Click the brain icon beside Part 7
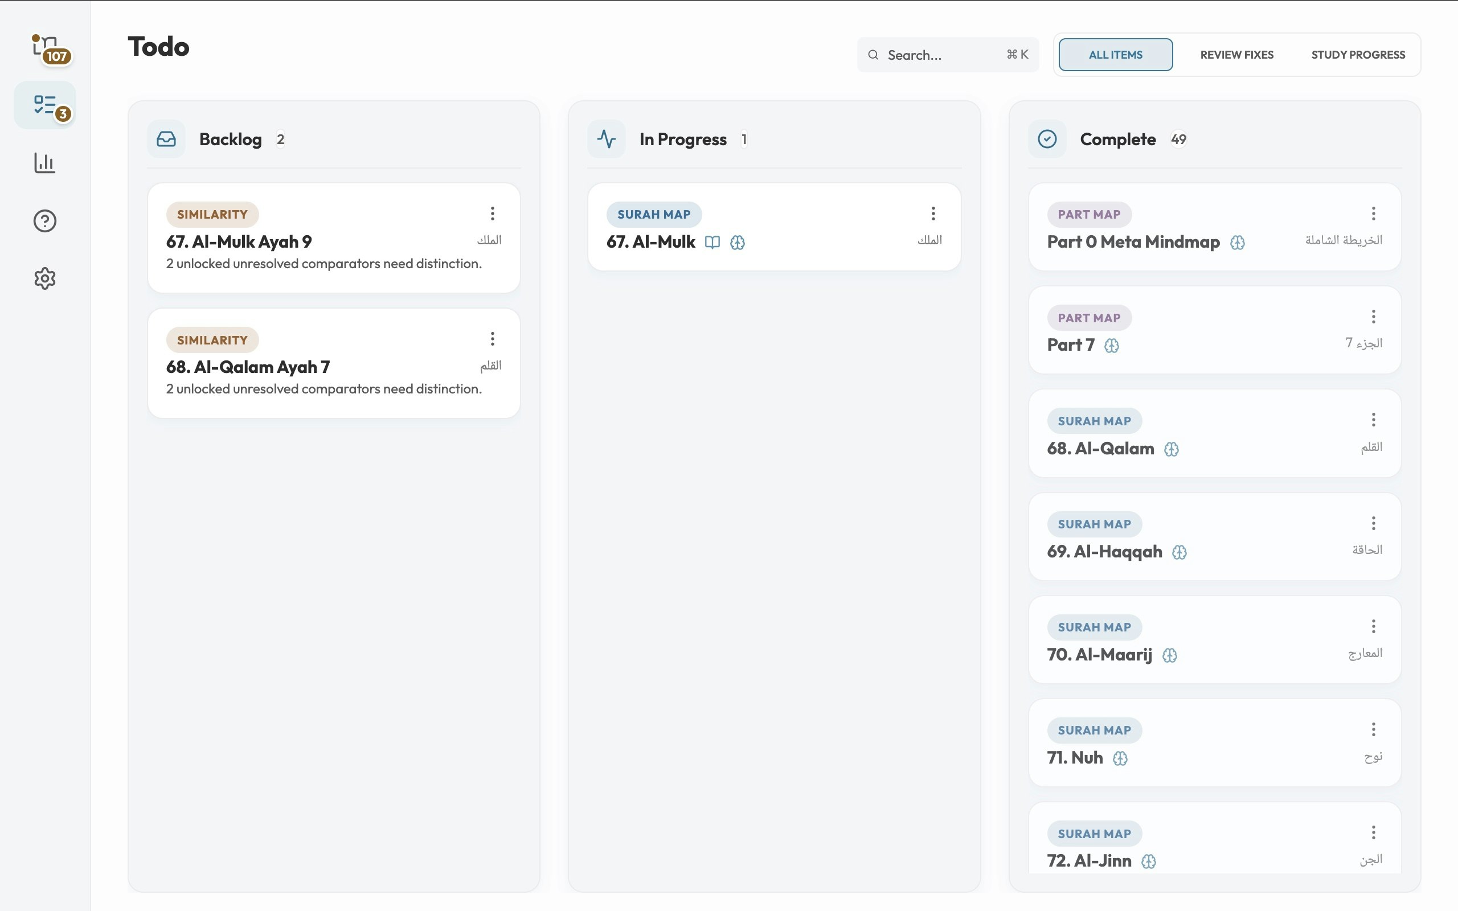This screenshot has width=1458, height=911. pos(1112,346)
